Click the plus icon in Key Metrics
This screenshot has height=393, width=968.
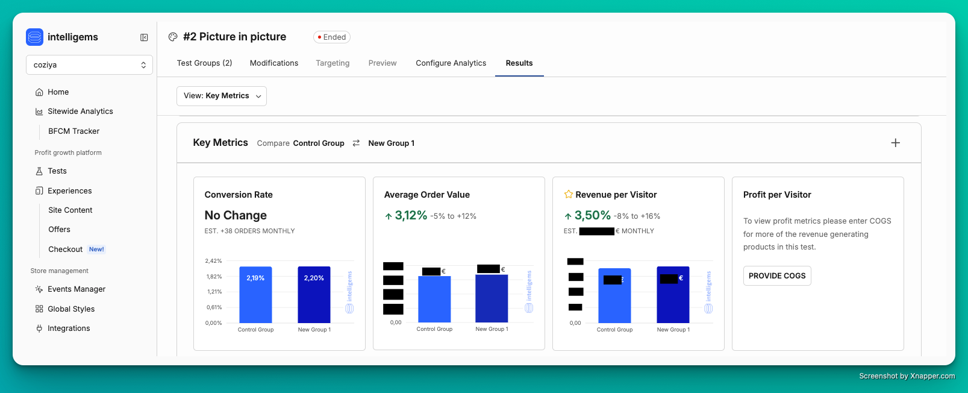(895, 143)
